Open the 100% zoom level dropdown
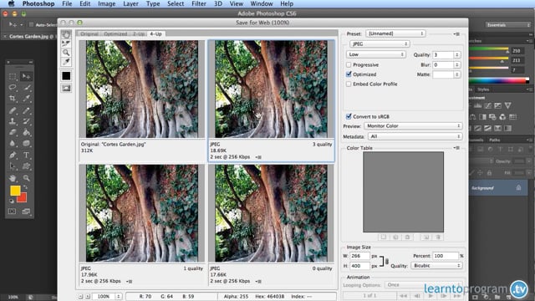 click(x=108, y=296)
